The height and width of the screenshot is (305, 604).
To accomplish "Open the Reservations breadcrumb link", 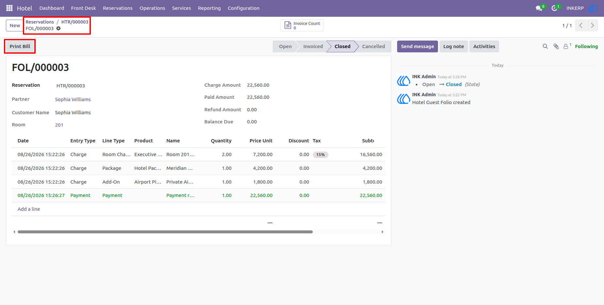I will [x=40, y=22].
